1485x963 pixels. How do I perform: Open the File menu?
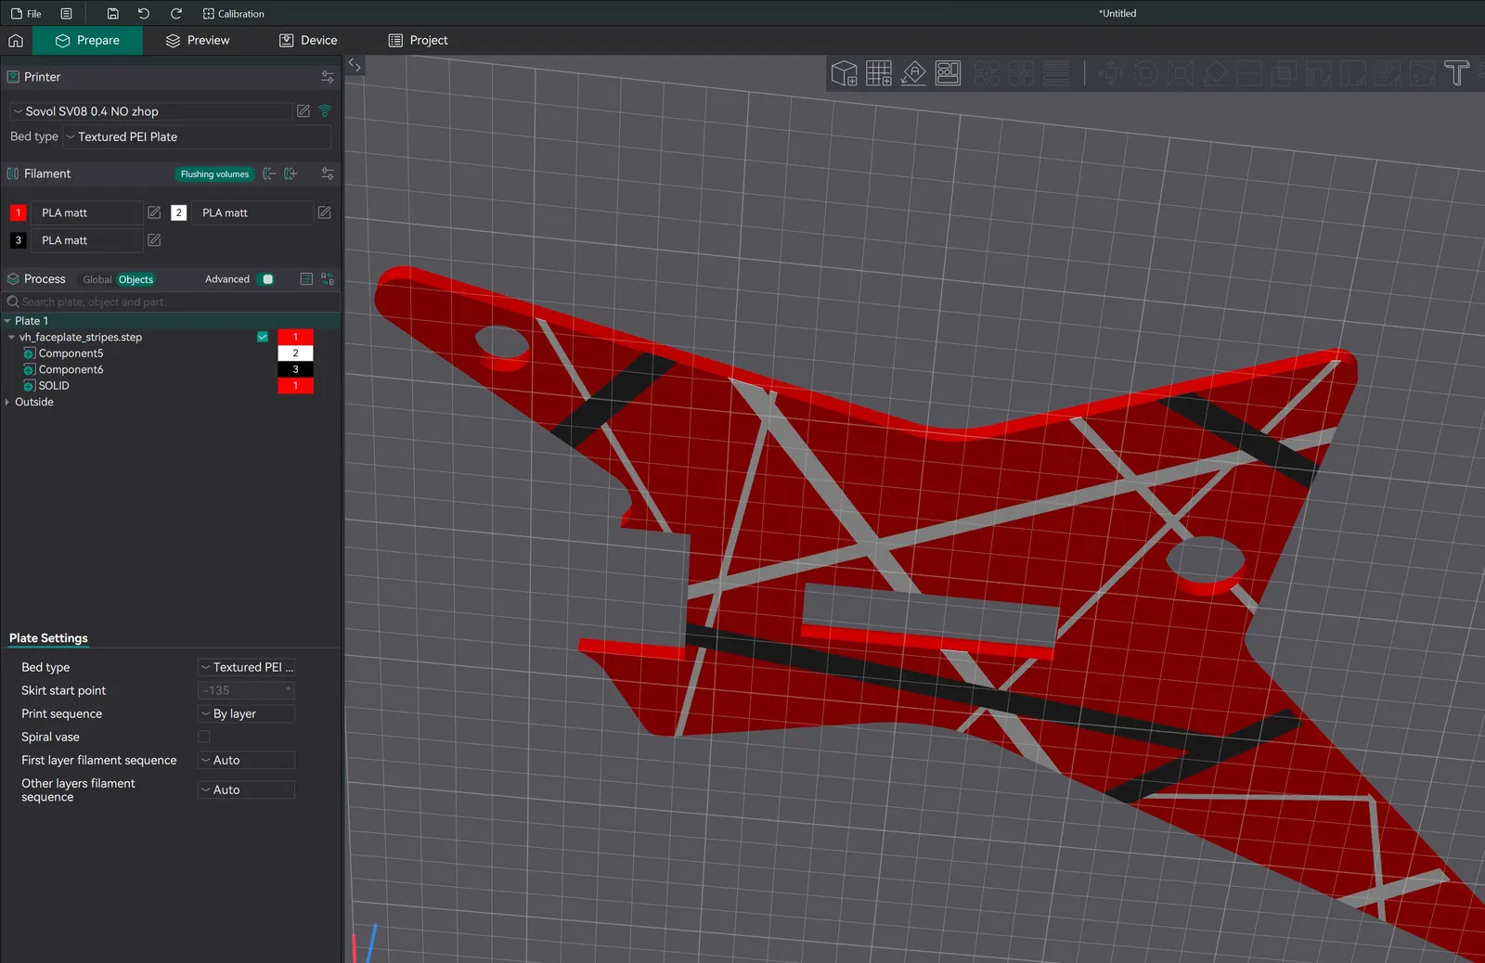pos(26,14)
